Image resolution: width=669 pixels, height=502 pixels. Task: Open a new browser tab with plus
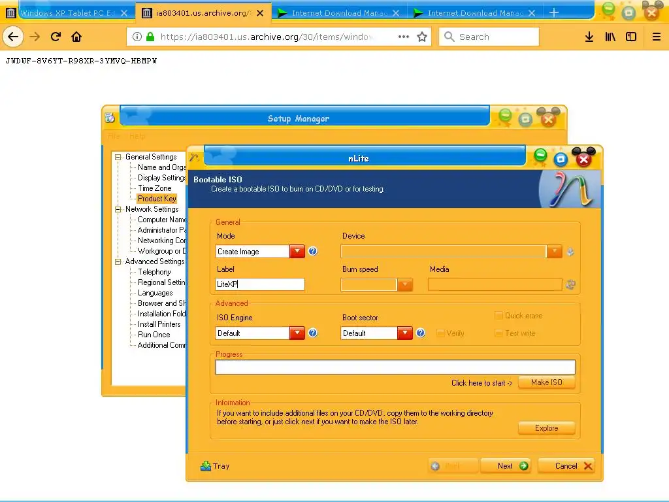click(554, 13)
